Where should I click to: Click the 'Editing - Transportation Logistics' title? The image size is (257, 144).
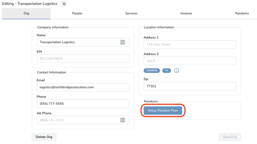coord(30,4)
